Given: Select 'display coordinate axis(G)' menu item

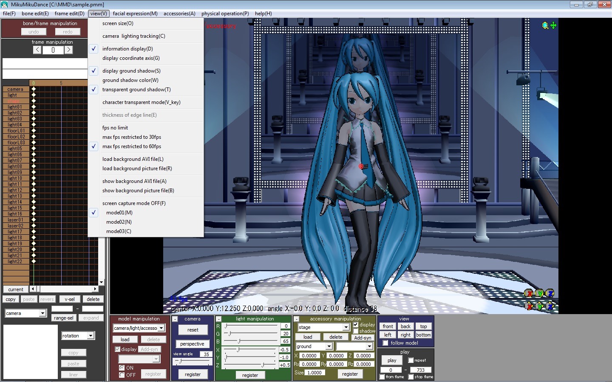Looking at the screenshot, I should 131,58.
